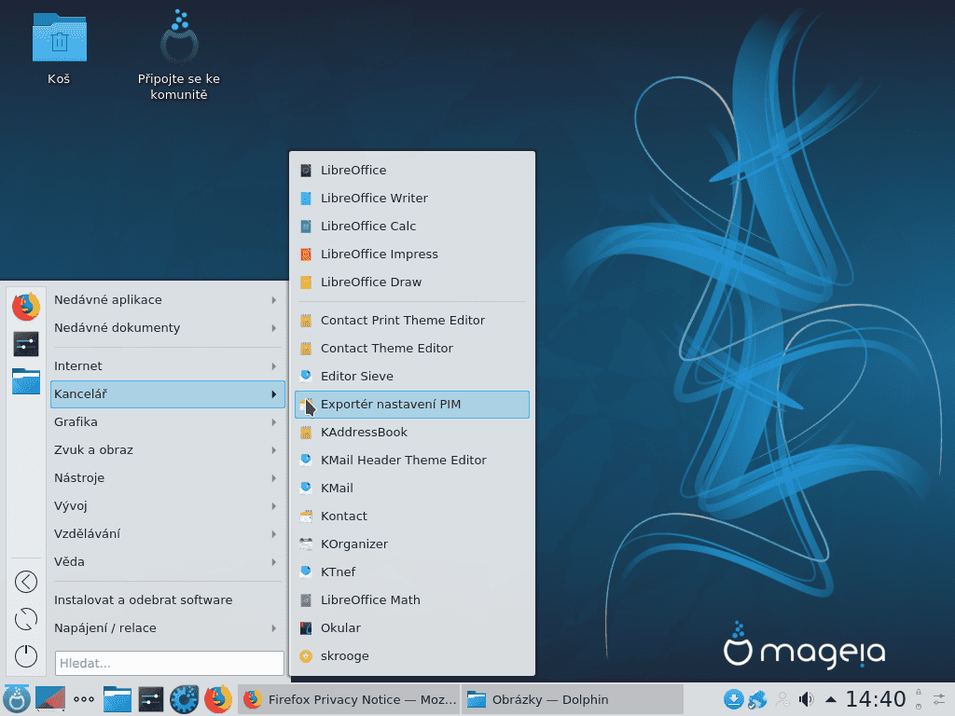
Task: Adjust sound via the speaker tray icon
Action: click(806, 698)
